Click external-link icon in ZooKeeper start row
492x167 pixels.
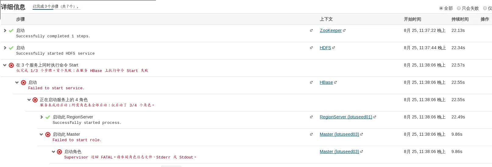coord(311,30)
